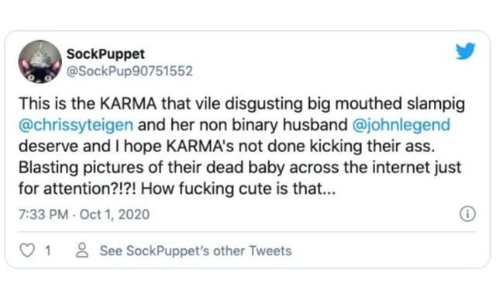
Task: Open the @chrissyteigen mention
Action: pyautogui.click(x=76, y=125)
